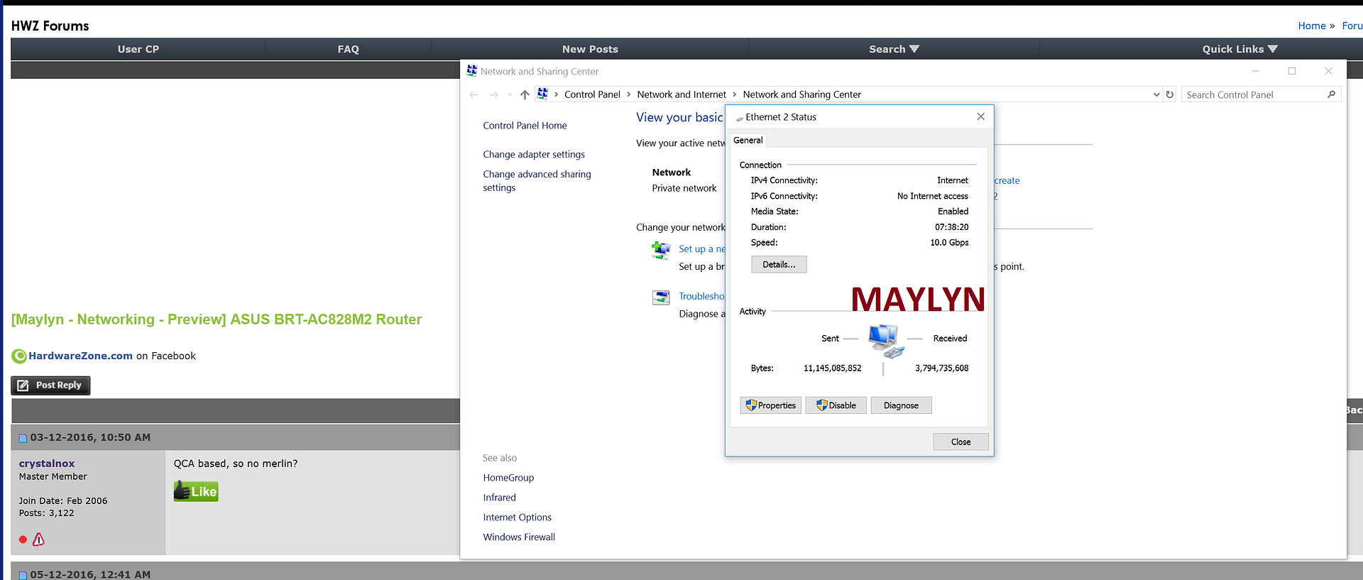Open HomeGroup link under See also
This screenshot has height=580, width=1363.
[x=508, y=478]
